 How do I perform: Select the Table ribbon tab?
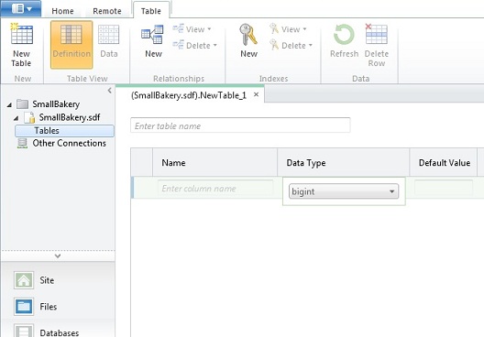(151, 11)
